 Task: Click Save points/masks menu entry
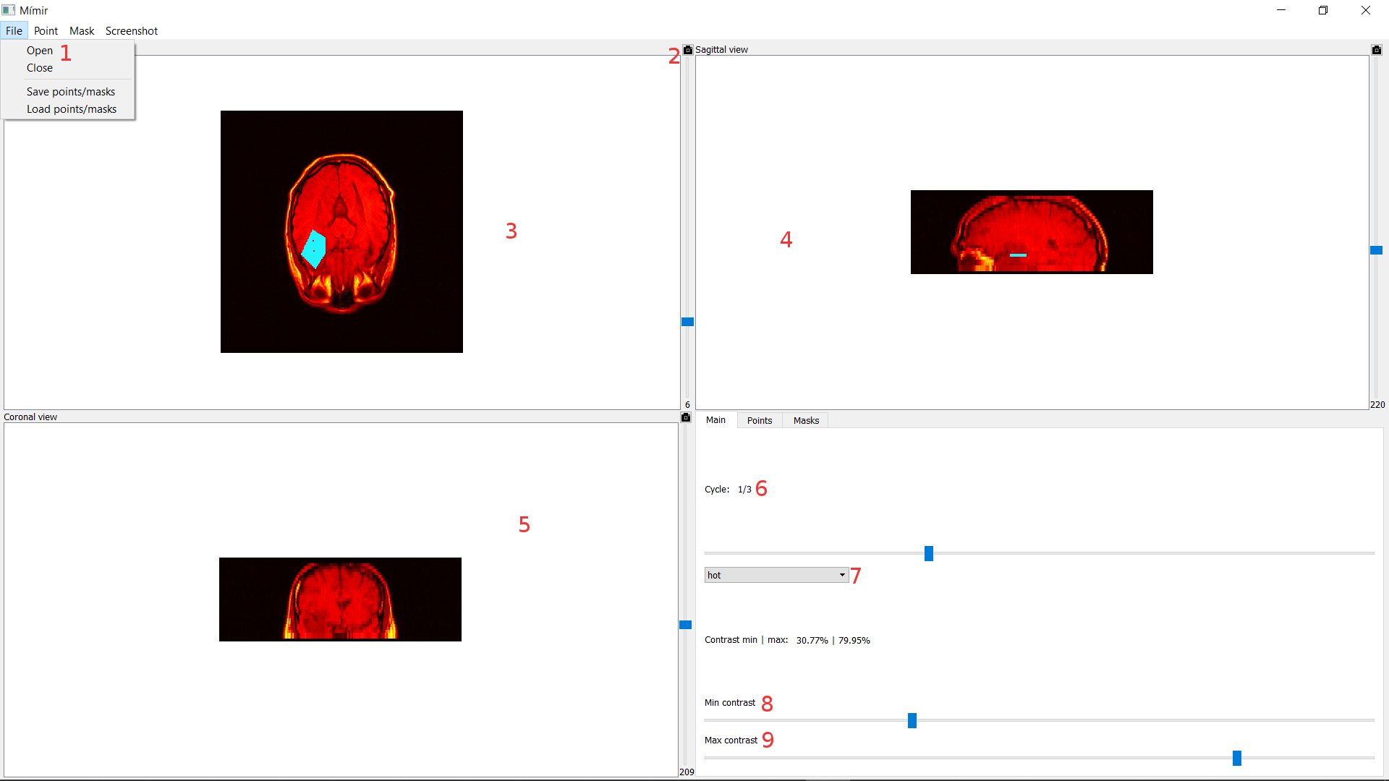[71, 92]
